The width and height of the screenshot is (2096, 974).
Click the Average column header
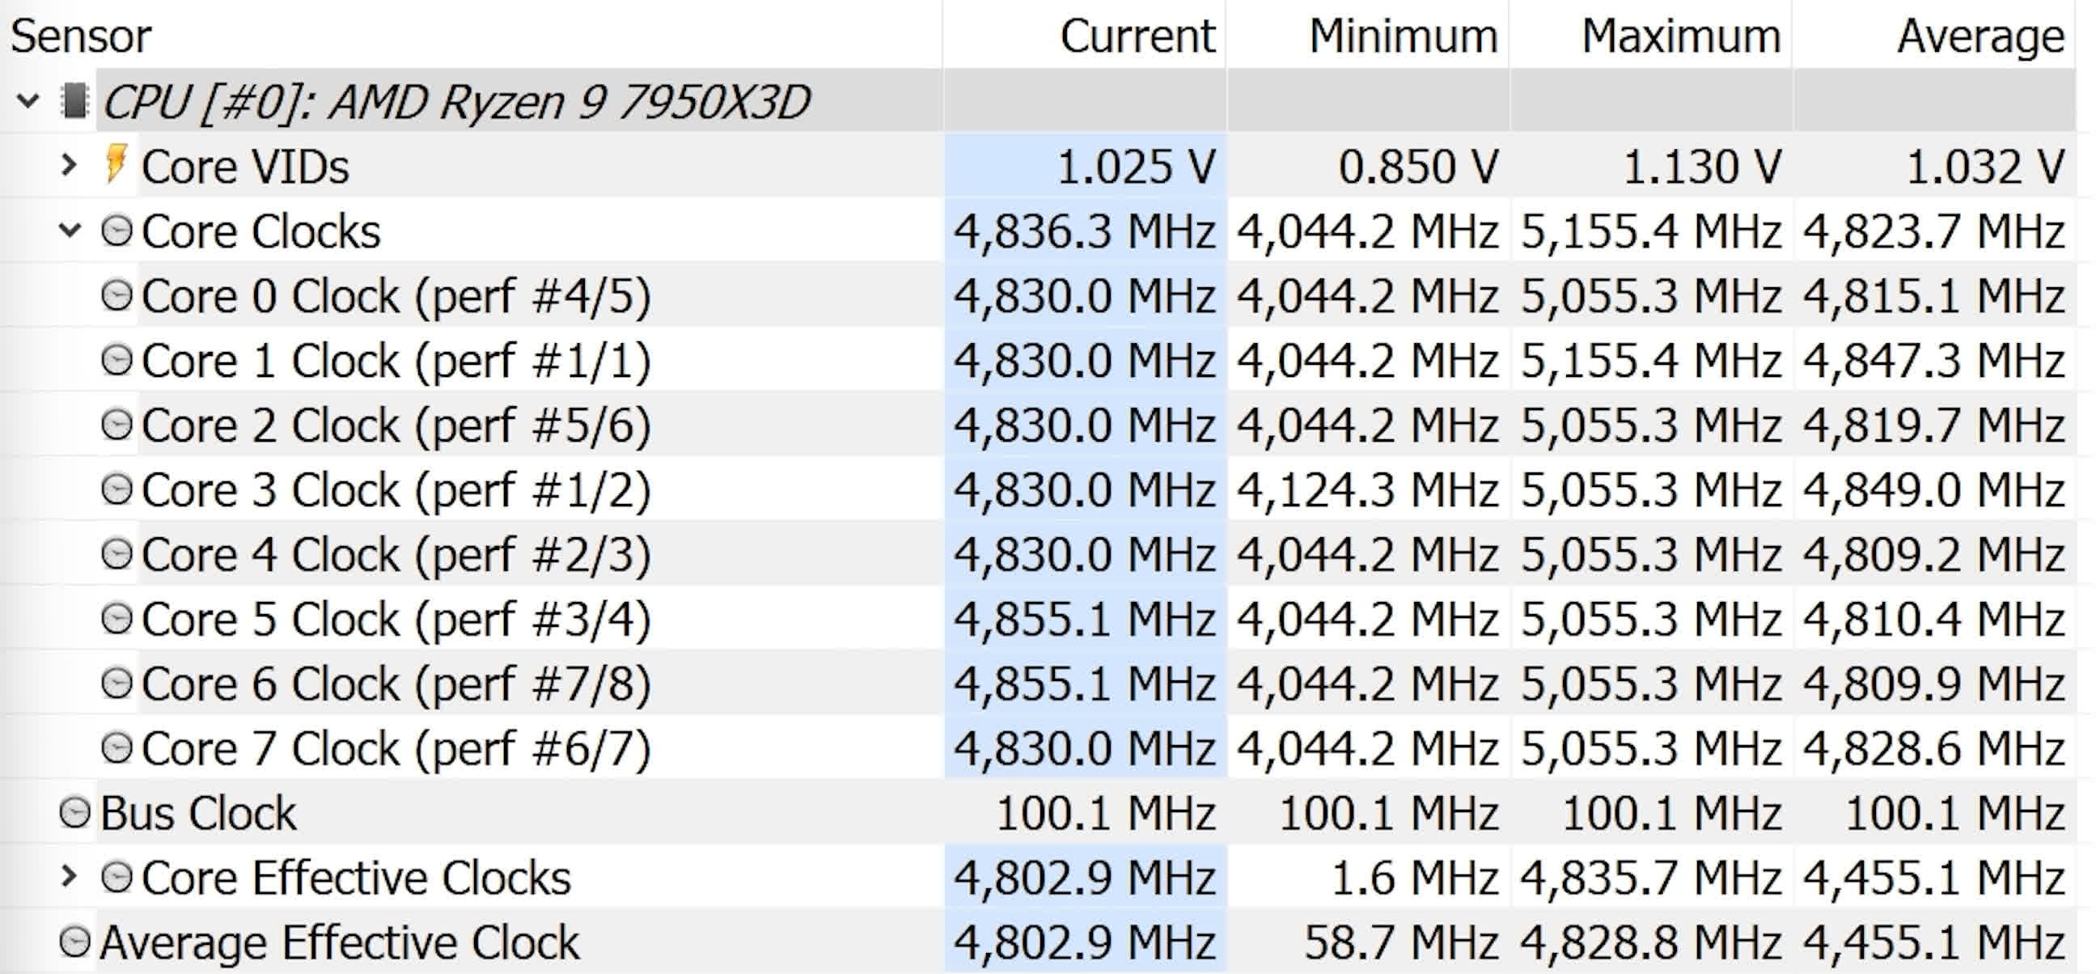(1980, 36)
